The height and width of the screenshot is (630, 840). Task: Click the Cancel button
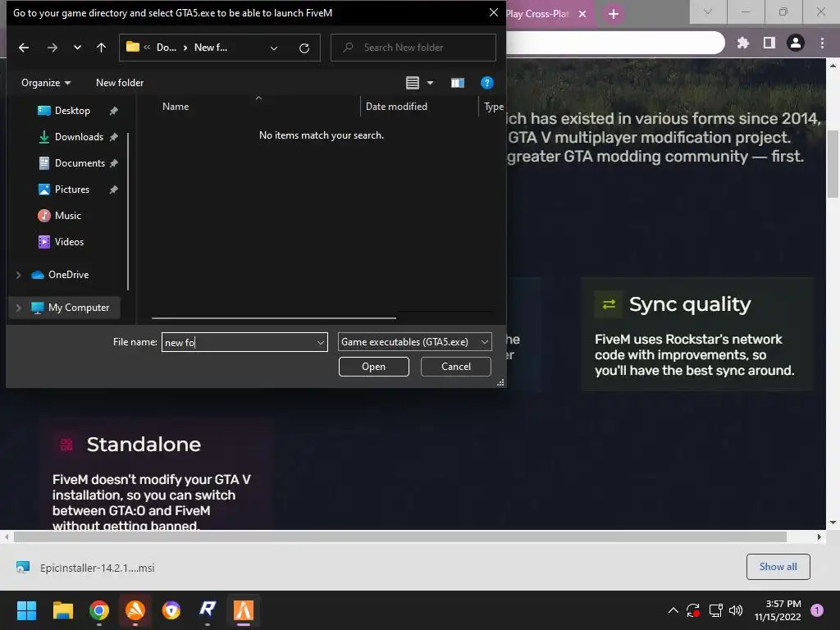(456, 367)
